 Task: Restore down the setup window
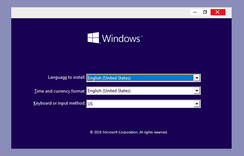[205, 12]
